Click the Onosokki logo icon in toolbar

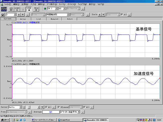pyautogui.click(x=4, y=9)
